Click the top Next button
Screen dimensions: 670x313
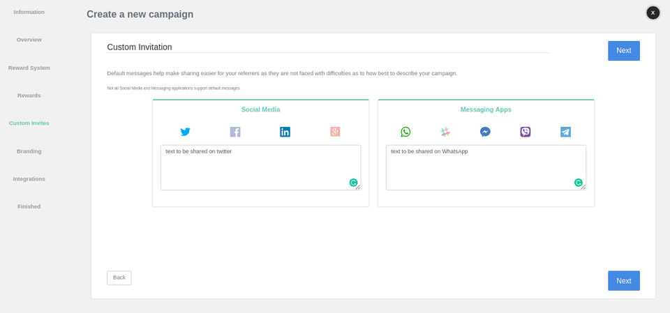(x=623, y=51)
